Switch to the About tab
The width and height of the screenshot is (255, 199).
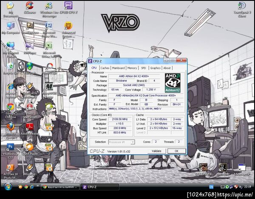tap(167, 68)
